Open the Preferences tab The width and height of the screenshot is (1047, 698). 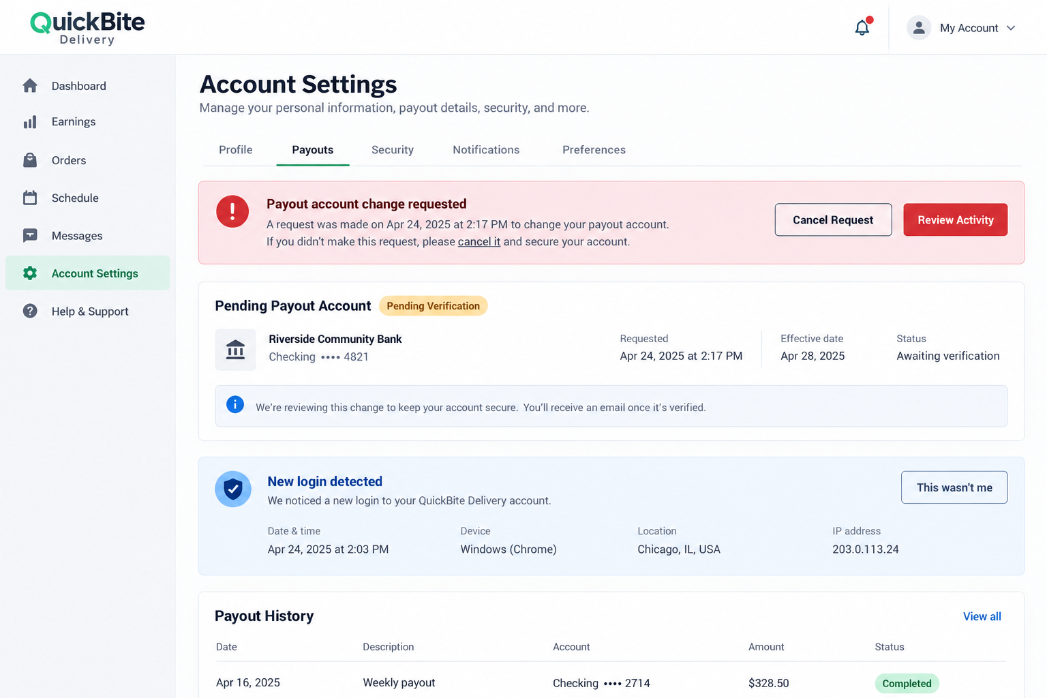click(594, 150)
